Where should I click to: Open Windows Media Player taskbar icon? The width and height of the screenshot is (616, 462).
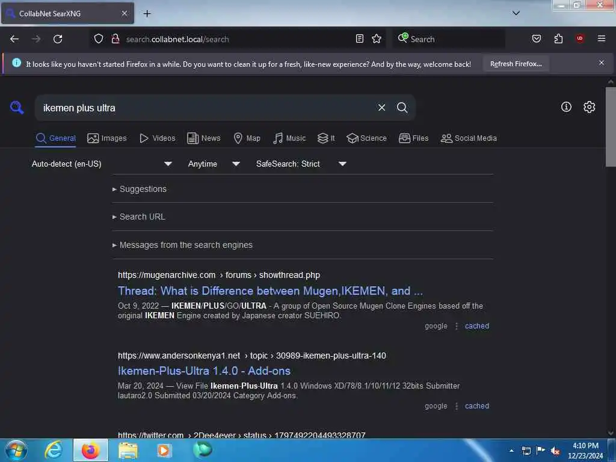click(164, 450)
